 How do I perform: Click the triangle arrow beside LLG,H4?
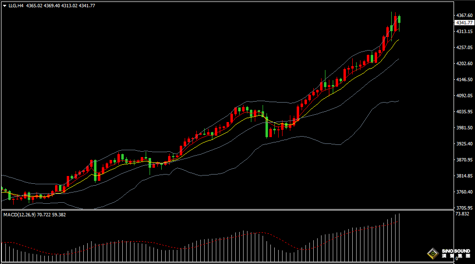[5, 6]
